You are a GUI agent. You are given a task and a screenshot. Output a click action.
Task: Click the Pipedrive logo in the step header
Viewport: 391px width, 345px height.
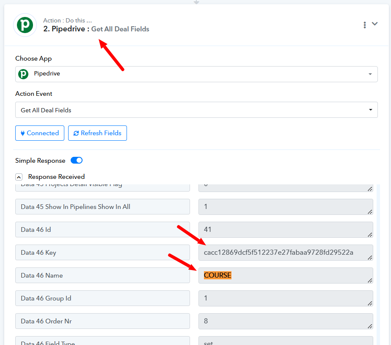[x=25, y=25]
